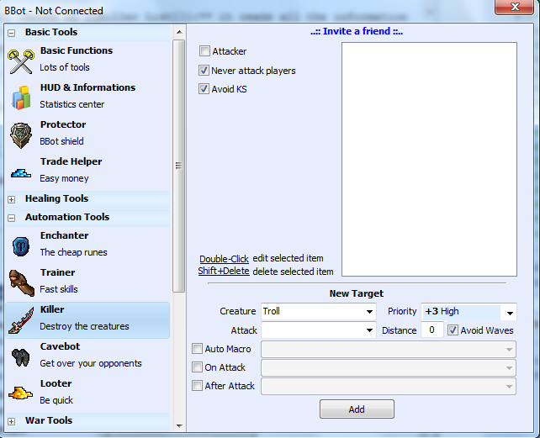Expand the Healing Tools group
Viewport: 540px width, 438px height.
(12, 199)
